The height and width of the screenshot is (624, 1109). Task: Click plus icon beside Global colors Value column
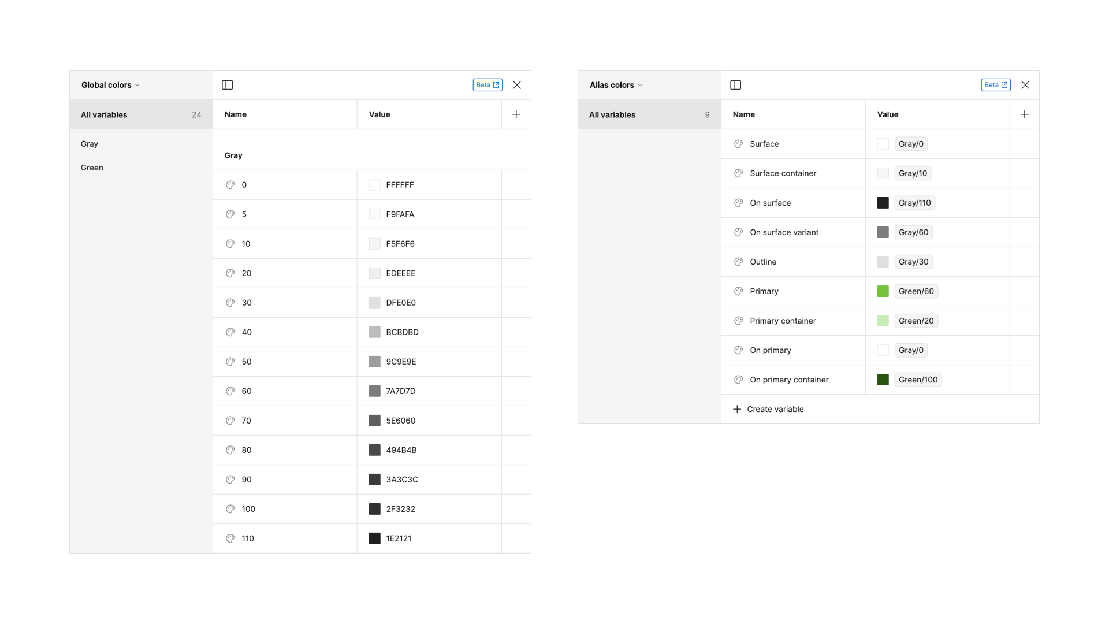point(516,114)
